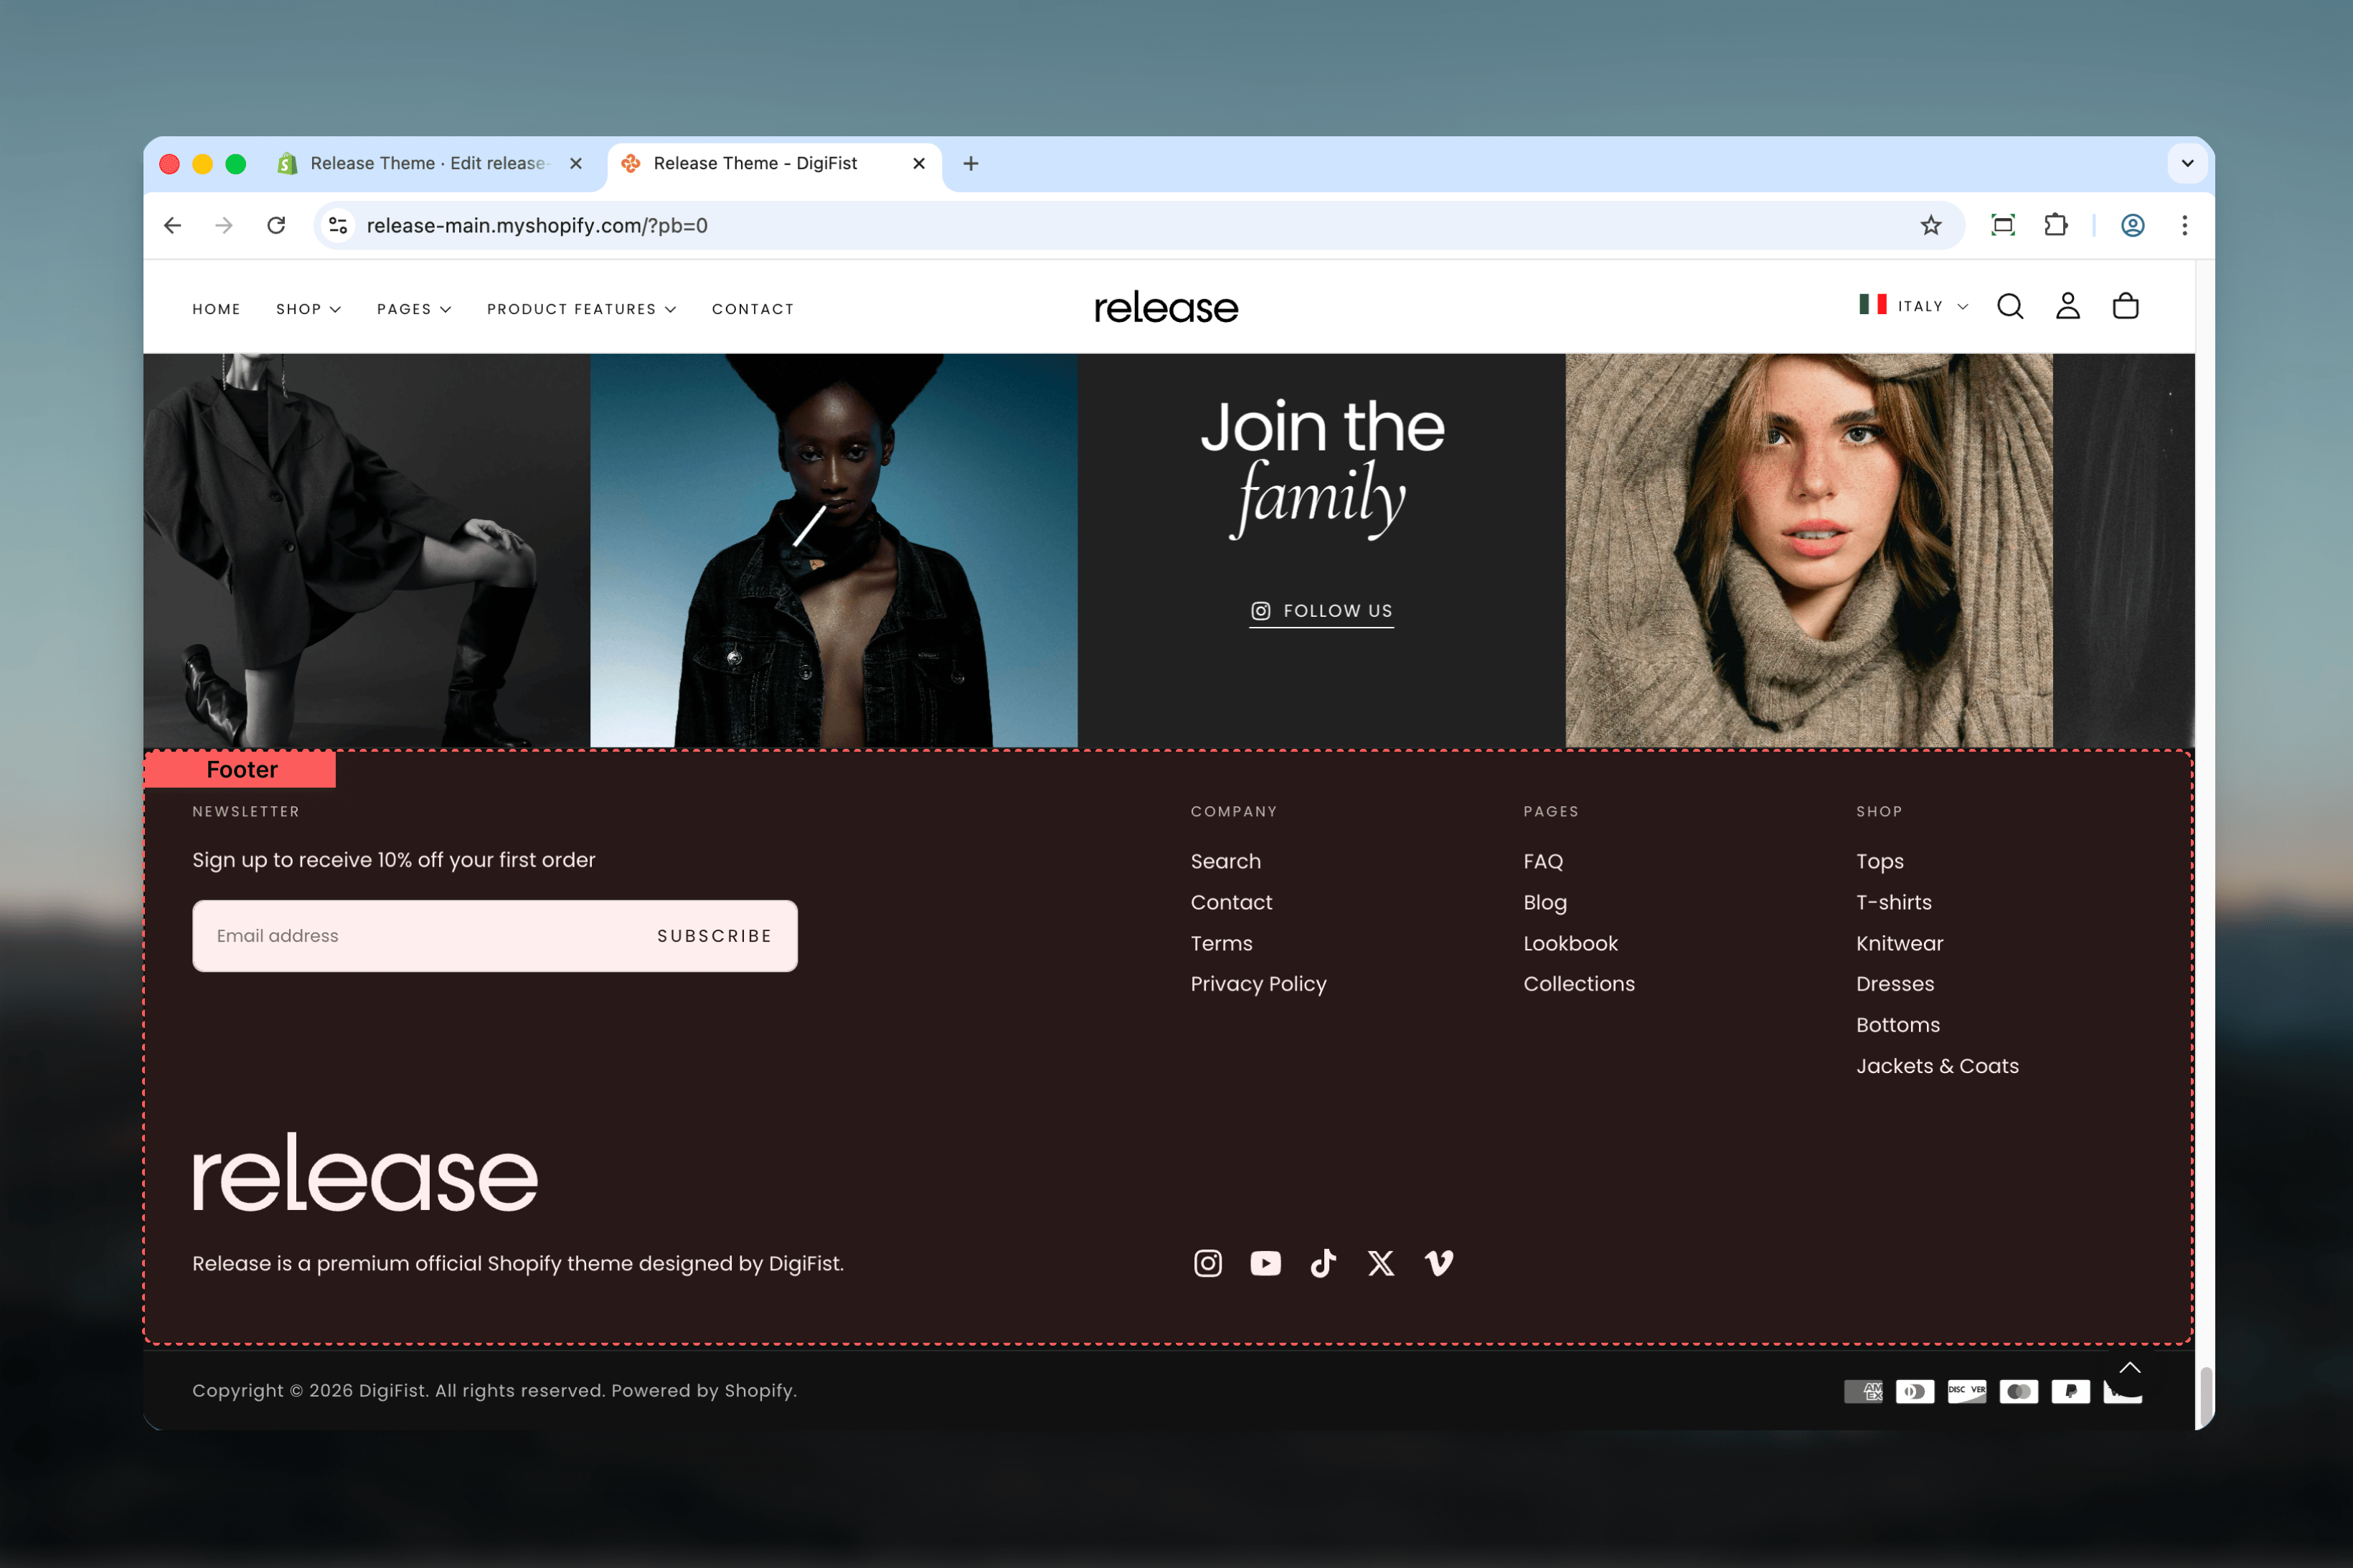Click the screen capture toolbar icon

coord(2003,225)
